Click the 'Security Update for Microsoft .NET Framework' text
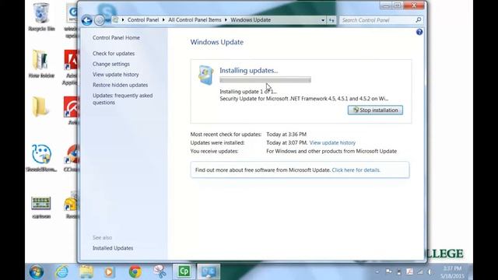498x280 pixels. pyautogui.click(x=304, y=99)
